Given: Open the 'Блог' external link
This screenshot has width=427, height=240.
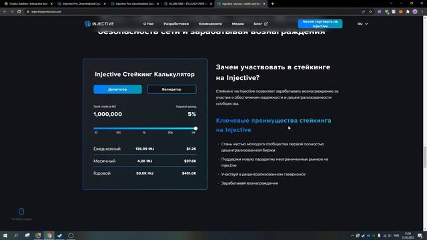Looking at the screenshot, I should click(x=261, y=24).
